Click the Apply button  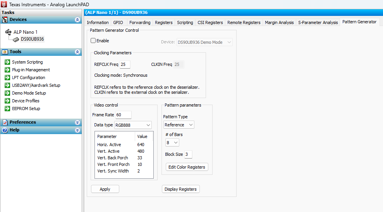[105, 189]
